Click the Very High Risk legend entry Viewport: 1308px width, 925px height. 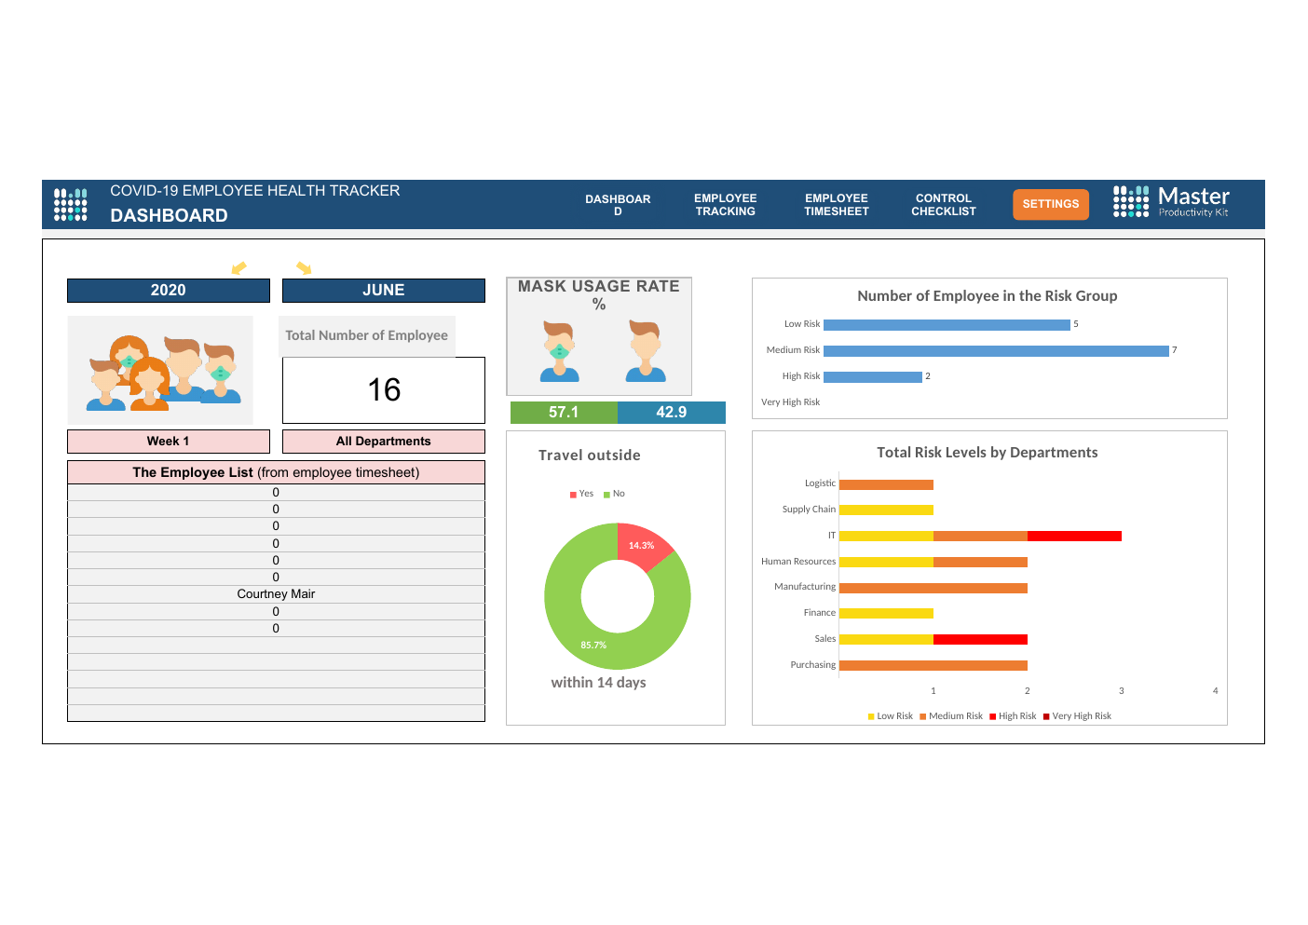tap(1078, 716)
